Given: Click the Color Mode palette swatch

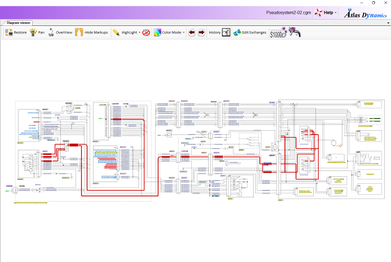Looking at the screenshot, I should click(157, 32).
